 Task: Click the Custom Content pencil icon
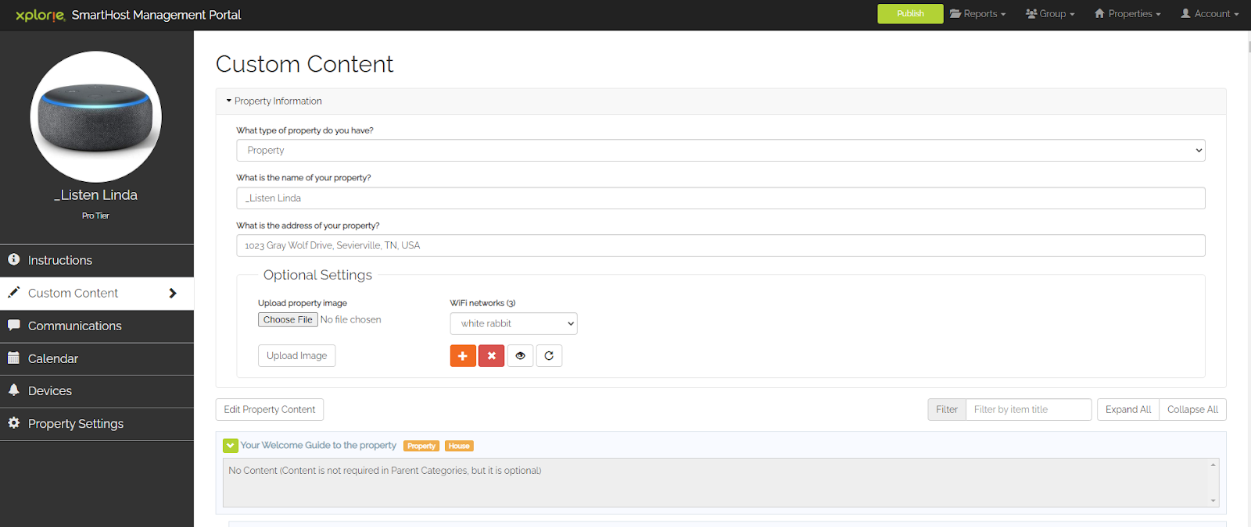tap(13, 292)
